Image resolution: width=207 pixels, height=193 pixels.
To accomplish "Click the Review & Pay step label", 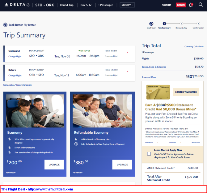I will click(181, 28).
